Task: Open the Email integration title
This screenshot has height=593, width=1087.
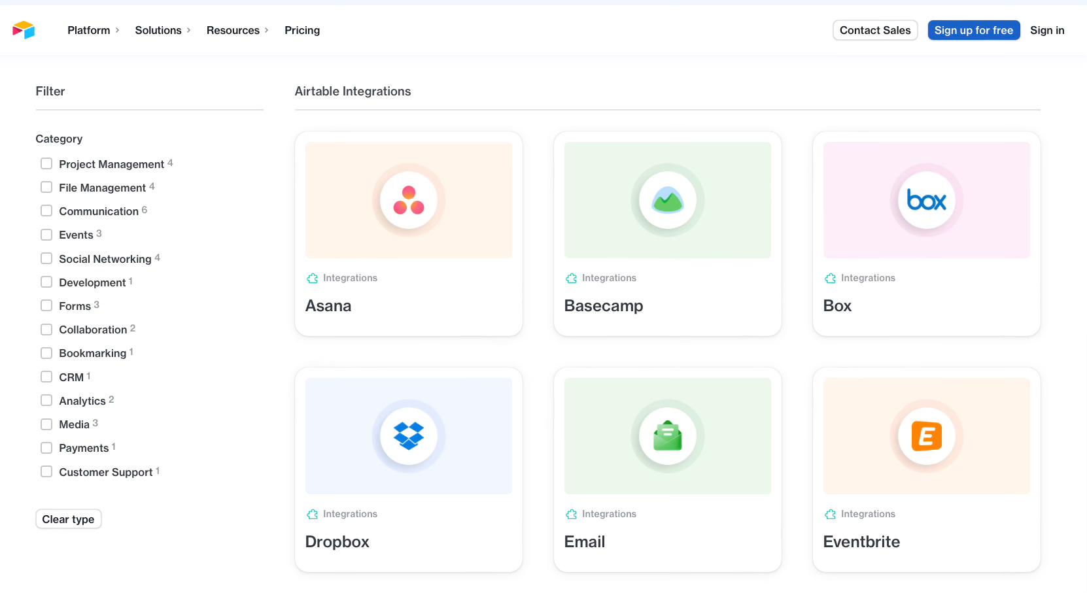Action: tap(585, 542)
